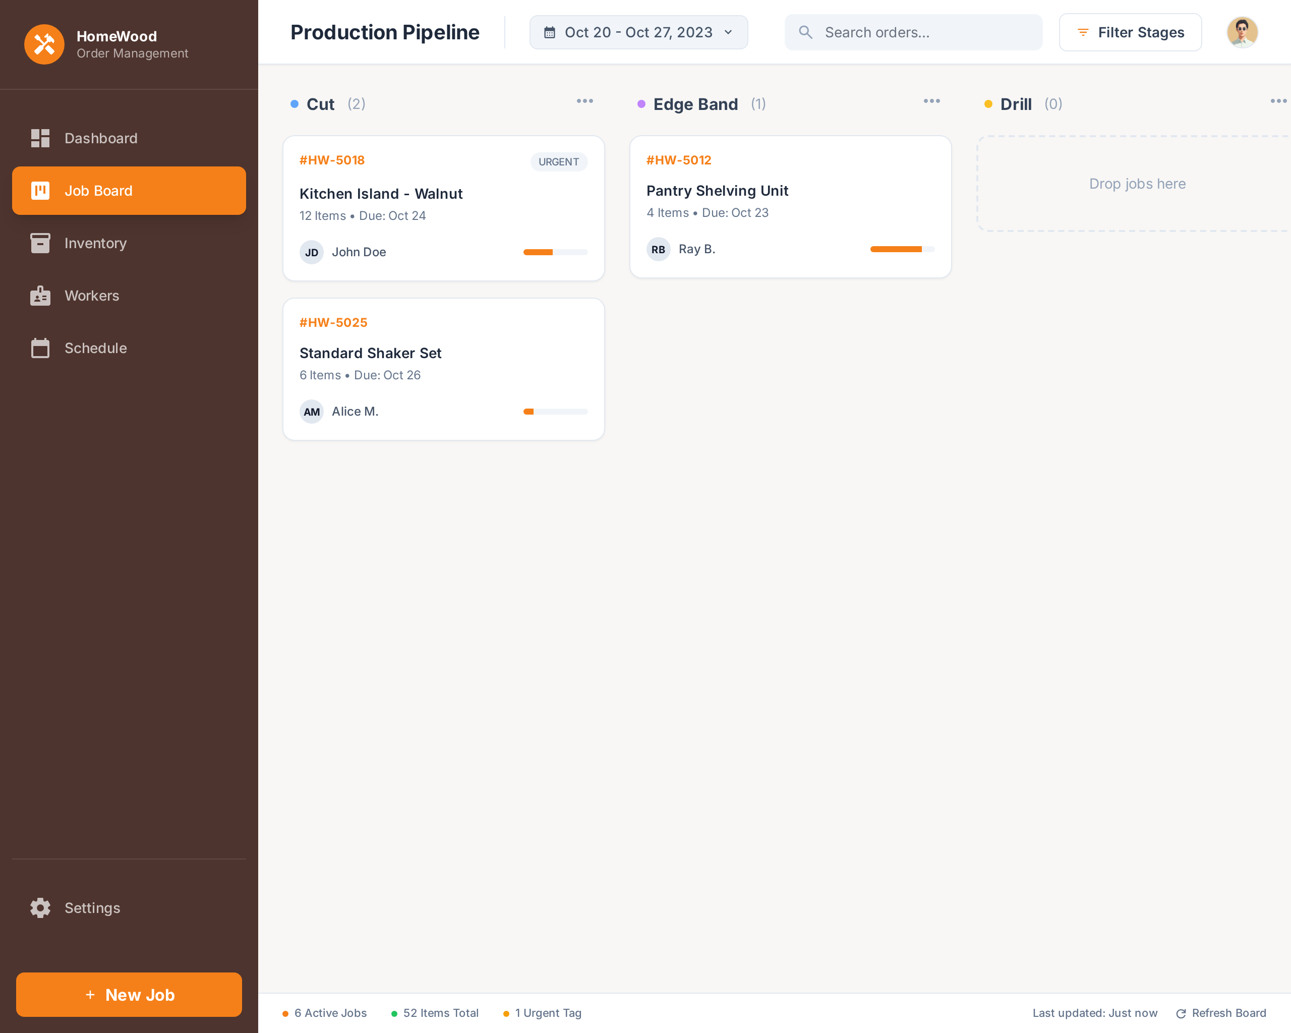Screen dimensions: 1291x1033
Task: Open the Cut column options menu
Action: [x=584, y=101]
